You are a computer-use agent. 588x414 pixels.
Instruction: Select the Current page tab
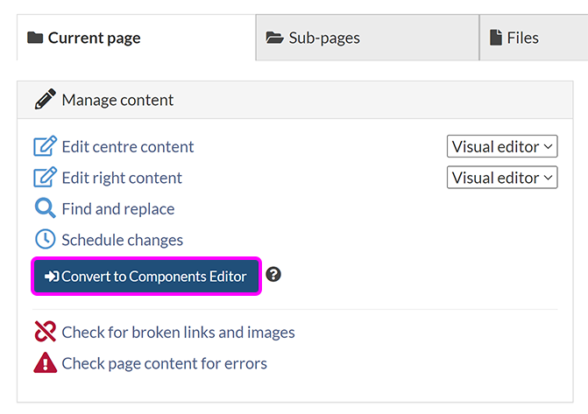click(94, 38)
